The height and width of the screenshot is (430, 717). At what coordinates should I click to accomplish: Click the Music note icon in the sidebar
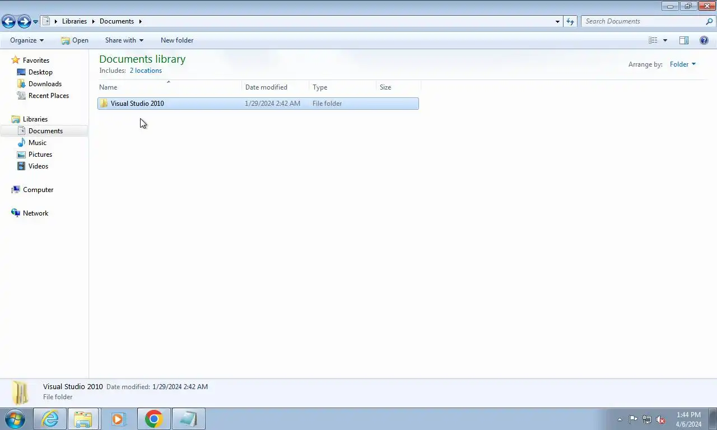[21, 143]
